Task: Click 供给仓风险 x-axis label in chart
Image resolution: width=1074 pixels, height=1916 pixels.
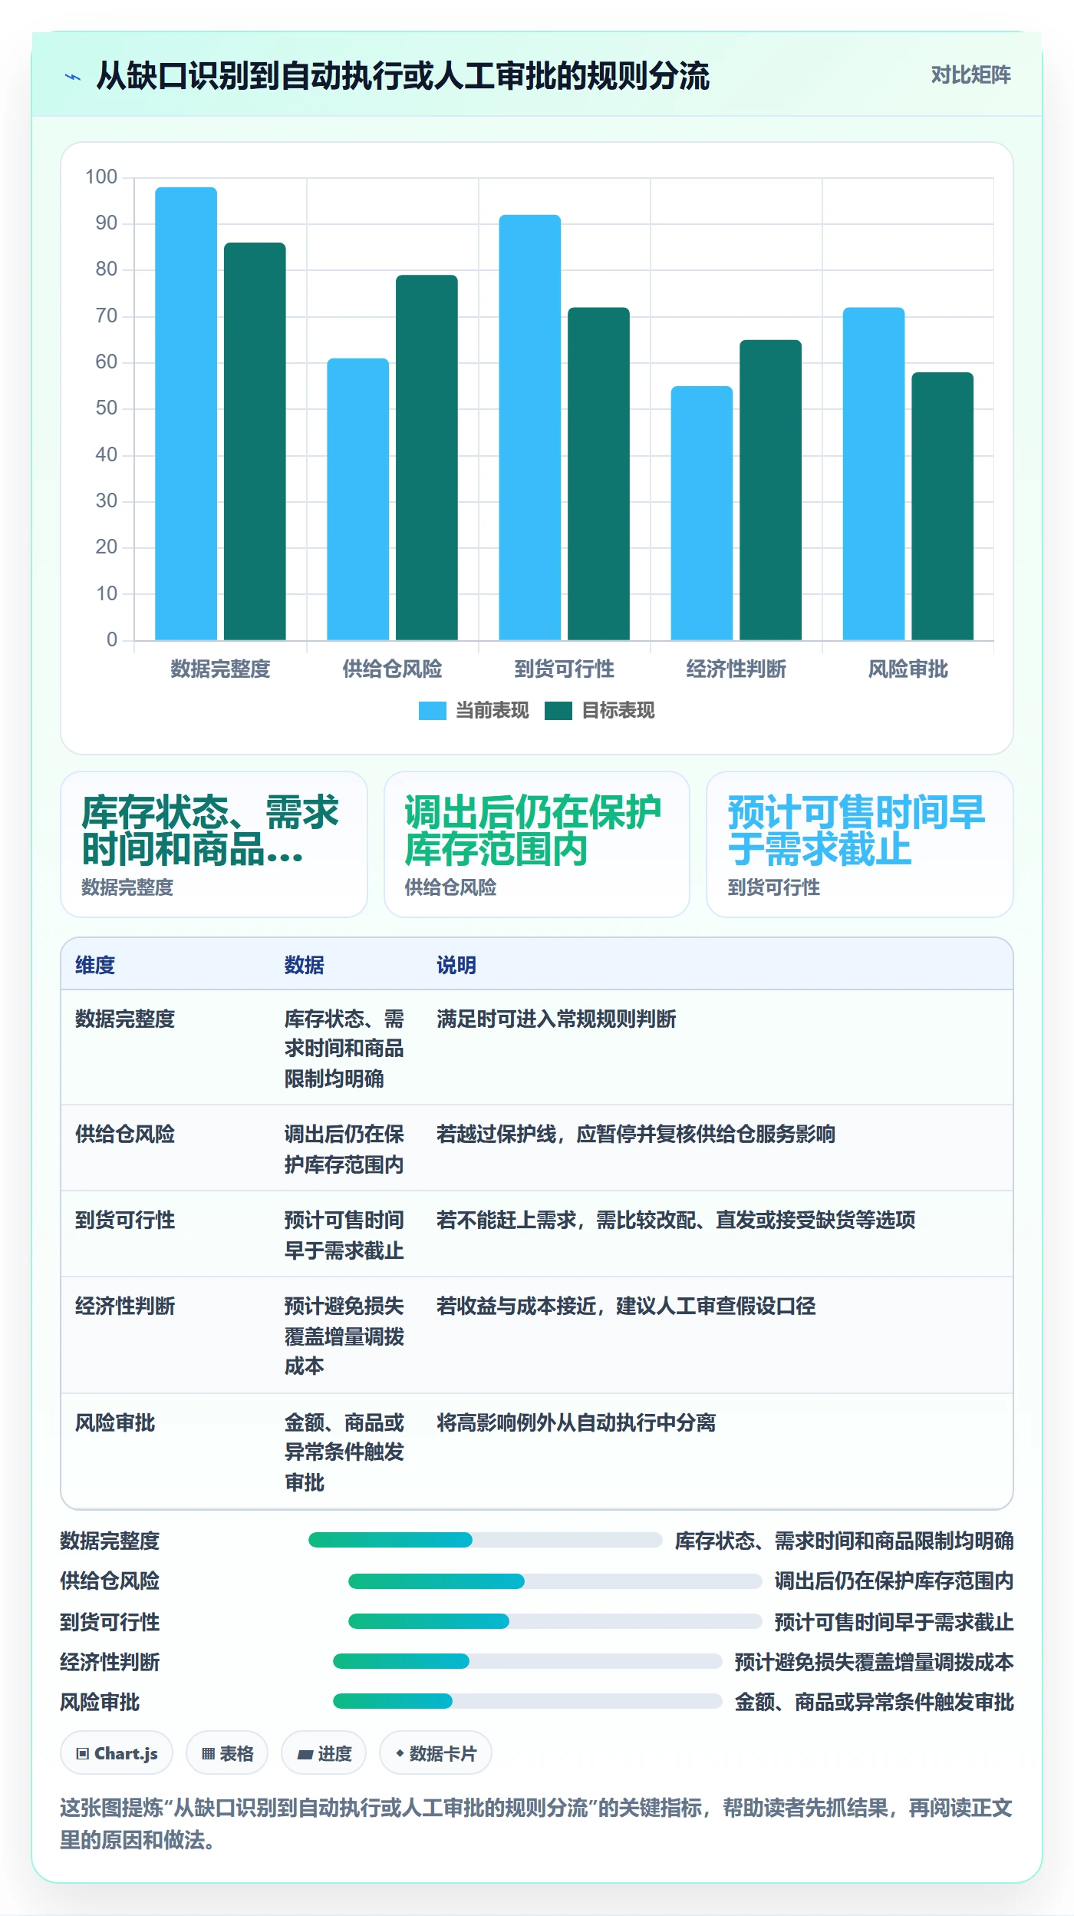Action: point(392,669)
